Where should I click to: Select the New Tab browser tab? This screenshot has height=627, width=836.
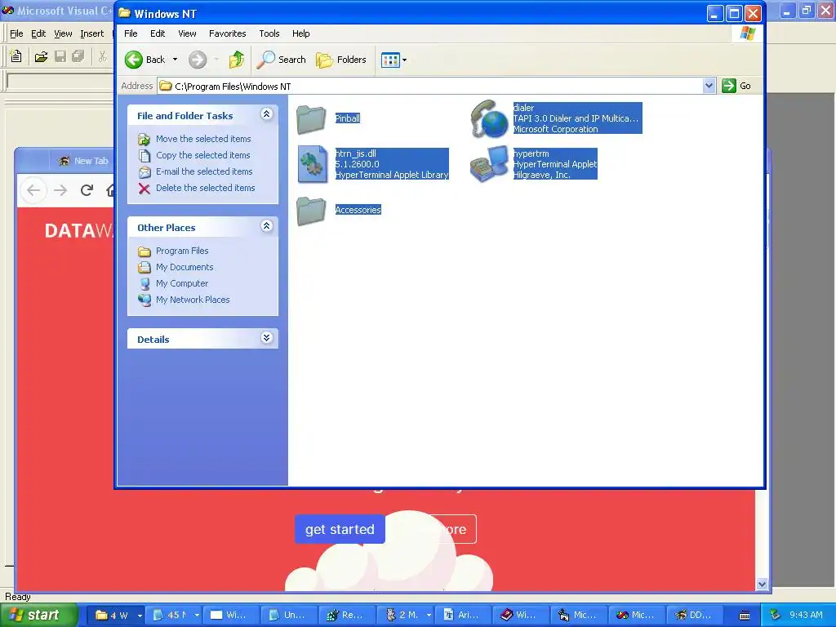point(82,161)
